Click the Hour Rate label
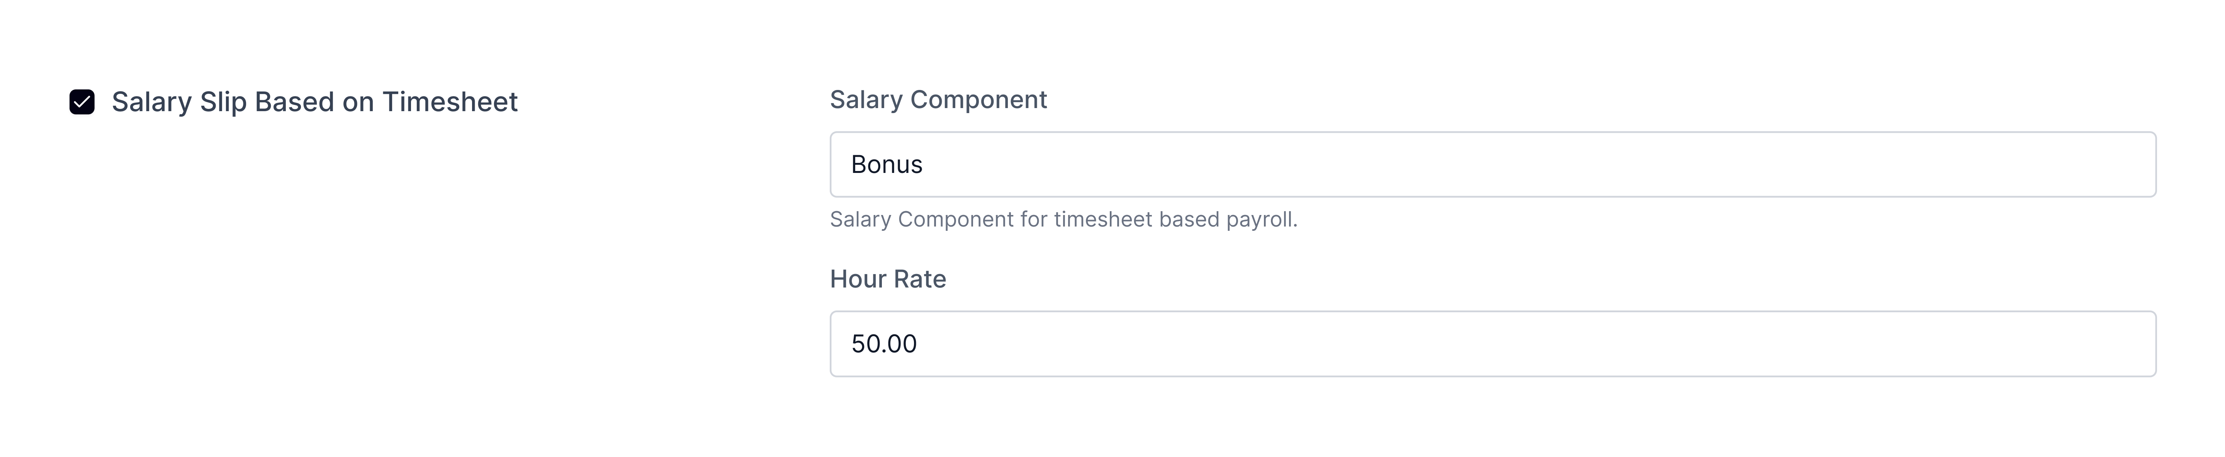2225x457 pixels. click(x=888, y=279)
